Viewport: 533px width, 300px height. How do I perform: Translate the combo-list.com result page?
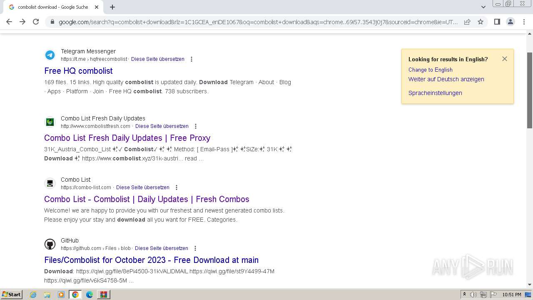pyautogui.click(x=143, y=187)
